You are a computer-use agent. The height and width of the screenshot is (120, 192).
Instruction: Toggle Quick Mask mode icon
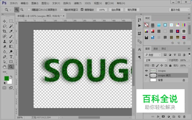(4, 88)
